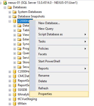Select the System Databases label
Image resolution: width=94 pixels, height=106 pixels.
click(x=30, y=12)
